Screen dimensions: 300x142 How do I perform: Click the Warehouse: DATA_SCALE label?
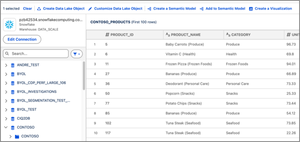[39, 30]
